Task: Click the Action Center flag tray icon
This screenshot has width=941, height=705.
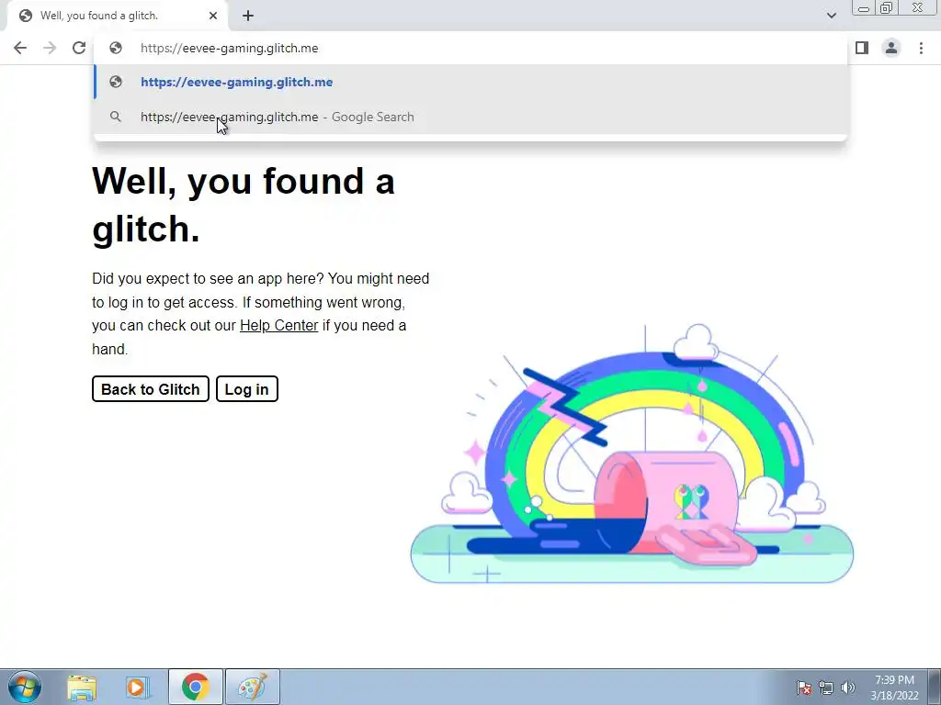Action: click(x=804, y=688)
